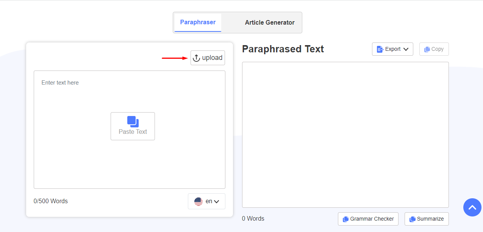Switch to the Paraphraser tab
This screenshot has width=483, height=232.
198,22
